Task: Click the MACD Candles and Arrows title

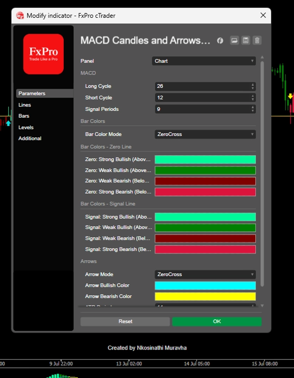Action: (145, 41)
